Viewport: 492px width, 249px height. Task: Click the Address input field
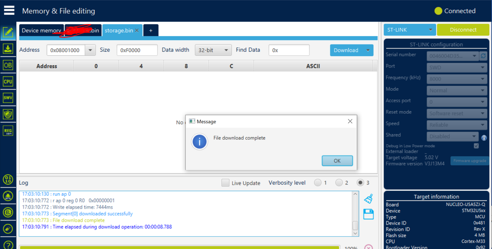coord(66,50)
